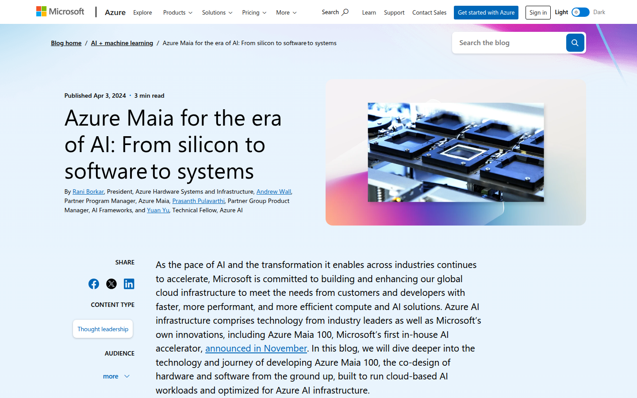The width and height of the screenshot is (637, 398).
Task: Open the Support menu item
Action: point(394,12)
